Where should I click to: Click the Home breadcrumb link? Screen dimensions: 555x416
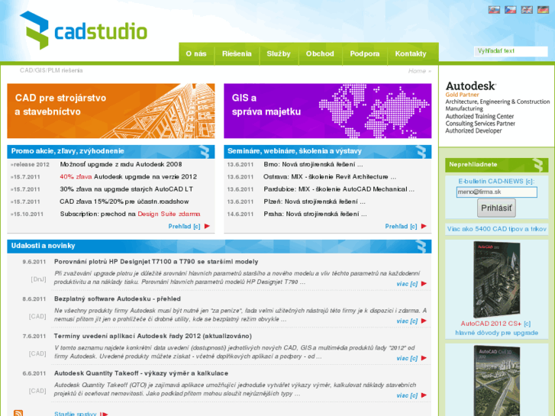coord(417,71)
